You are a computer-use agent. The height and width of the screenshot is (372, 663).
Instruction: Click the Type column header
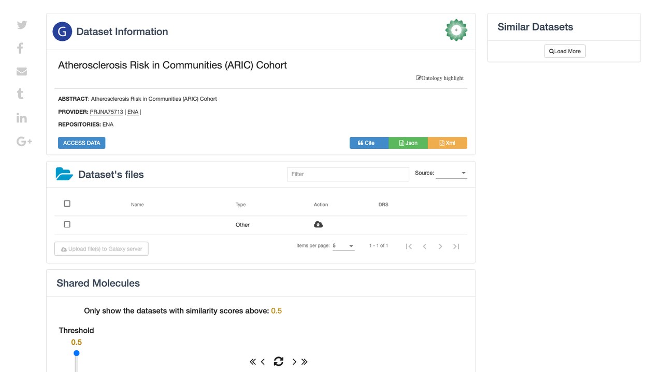point(240,205)
